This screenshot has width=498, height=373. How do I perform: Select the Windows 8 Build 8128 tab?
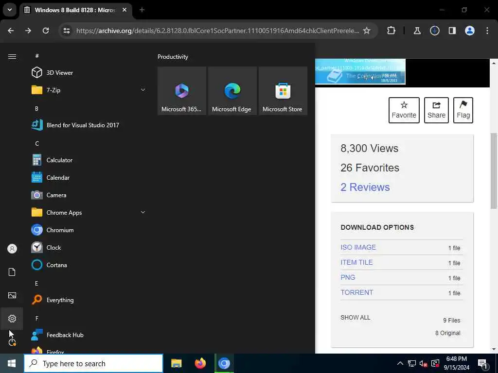[x=74, y=10]
